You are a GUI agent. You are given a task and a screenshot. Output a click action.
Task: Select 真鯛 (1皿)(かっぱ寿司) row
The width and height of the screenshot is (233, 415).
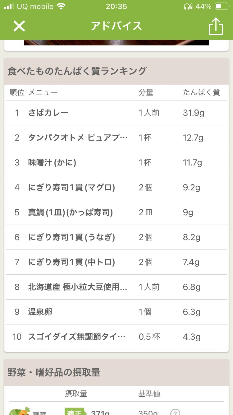pos(116,212)
